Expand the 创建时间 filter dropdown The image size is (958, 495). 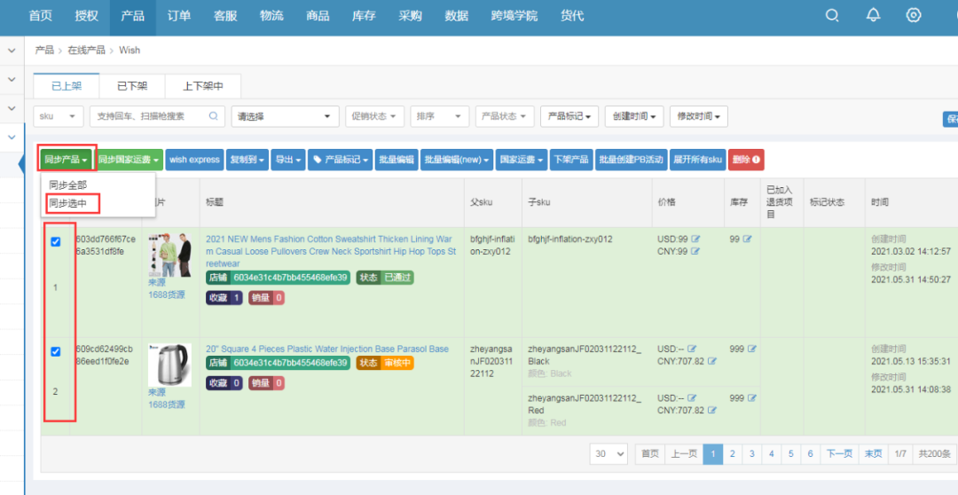[633, 116]
